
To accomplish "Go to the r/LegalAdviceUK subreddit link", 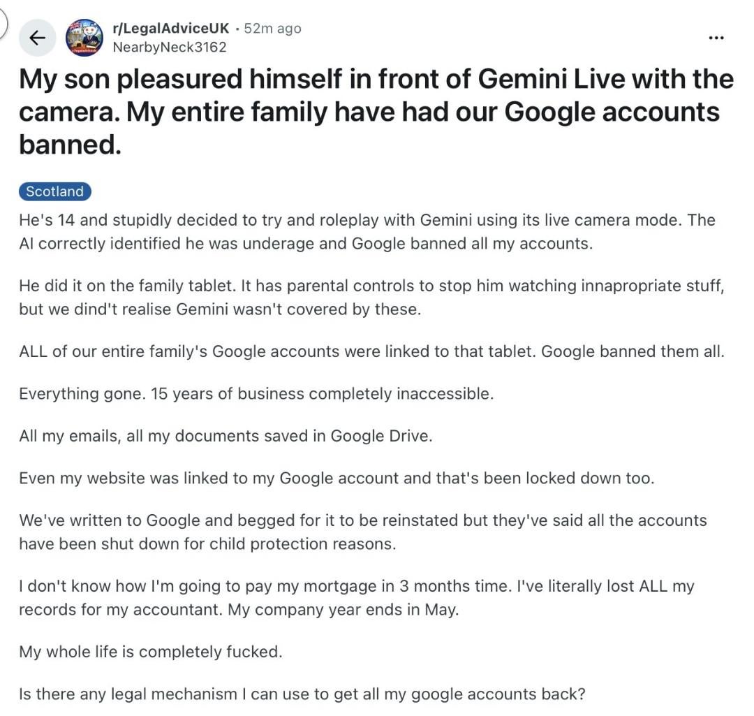I will pos(170,29).
